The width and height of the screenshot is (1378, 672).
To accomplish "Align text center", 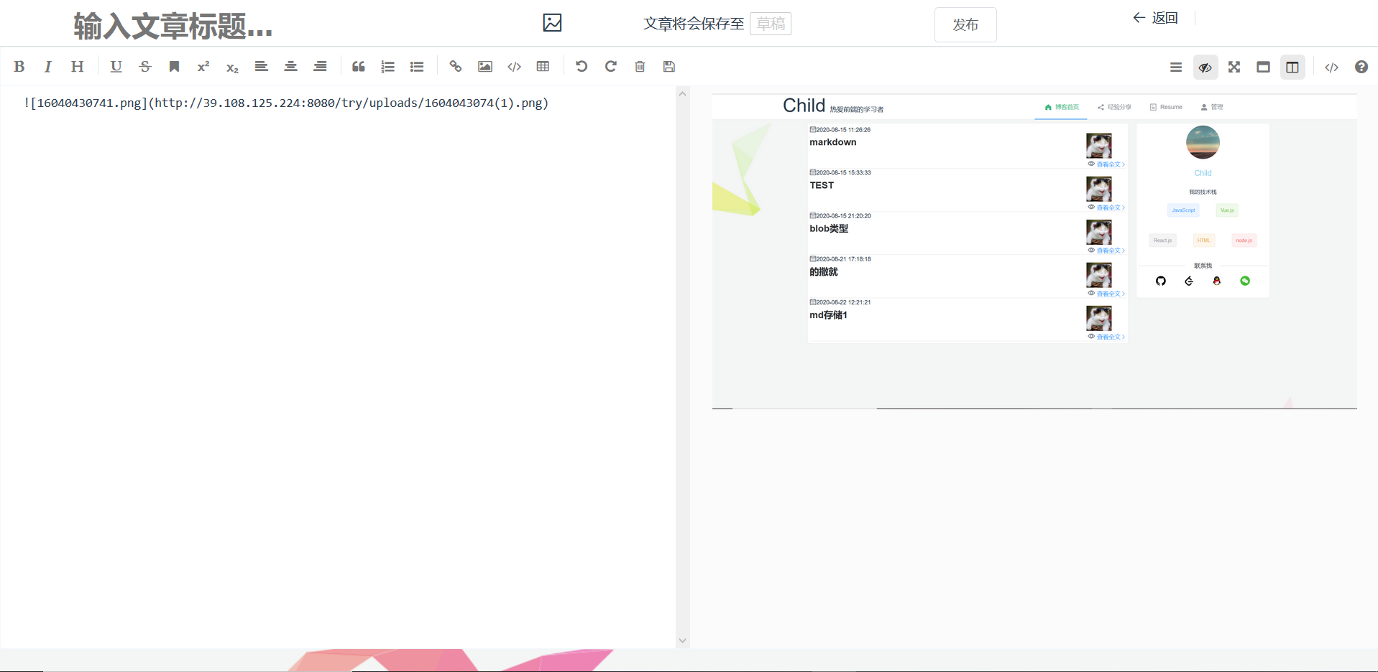I will [x=290, y=67].
